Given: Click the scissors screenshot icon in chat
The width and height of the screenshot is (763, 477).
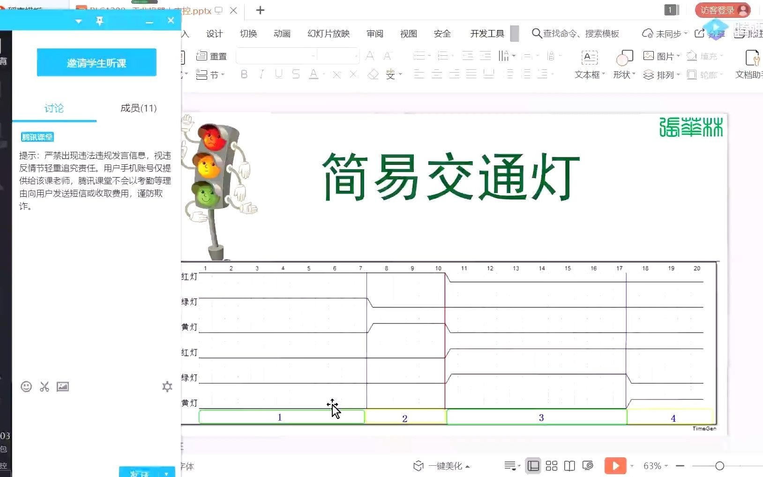Looking at the screenshot, I should tap(45, 387).
